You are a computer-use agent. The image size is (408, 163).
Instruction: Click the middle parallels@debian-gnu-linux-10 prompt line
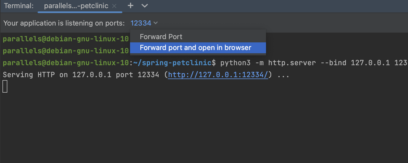tap(66, 51)
